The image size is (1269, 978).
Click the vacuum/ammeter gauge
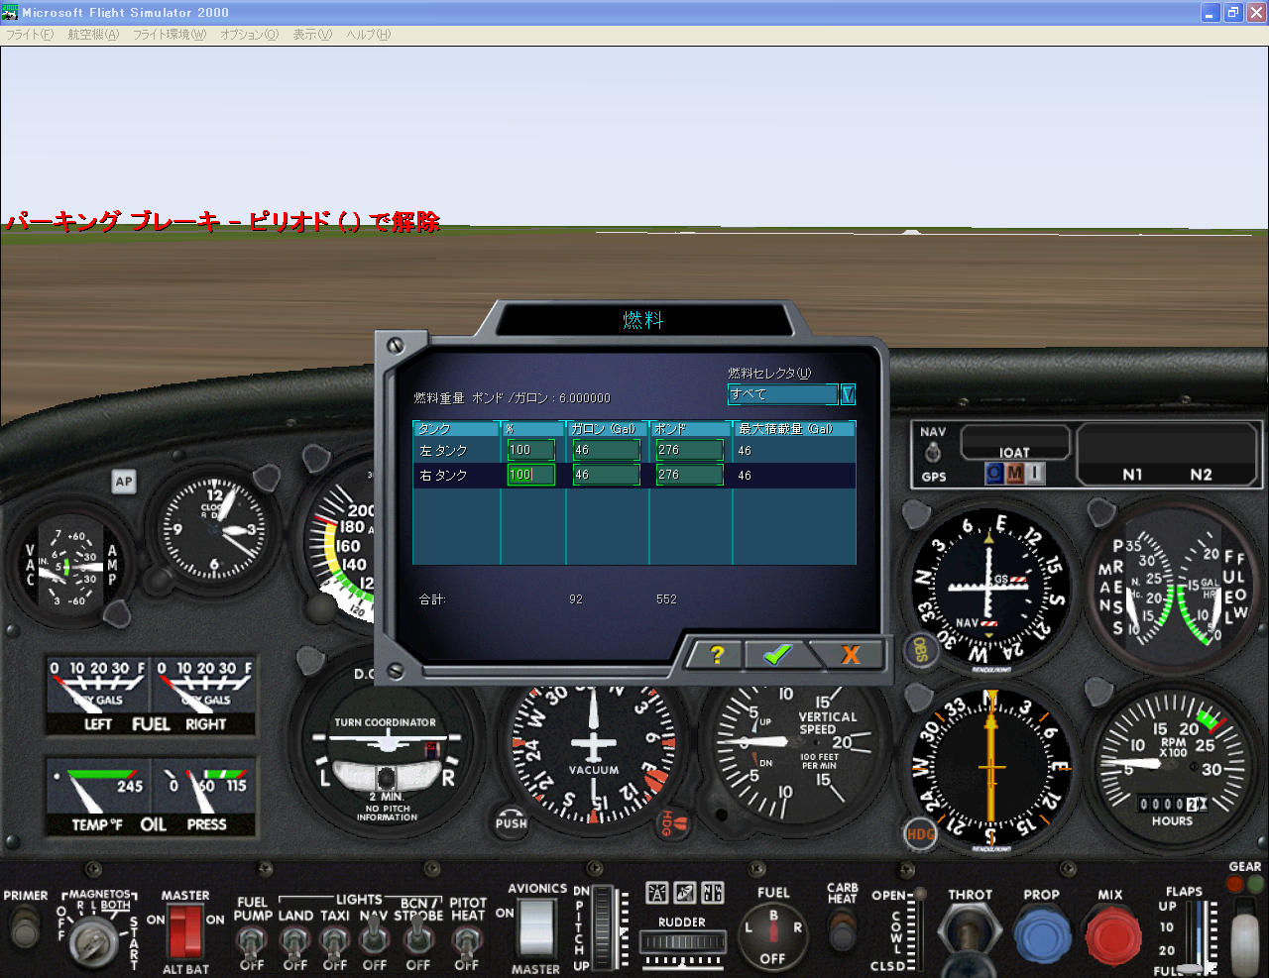(69, 567)
